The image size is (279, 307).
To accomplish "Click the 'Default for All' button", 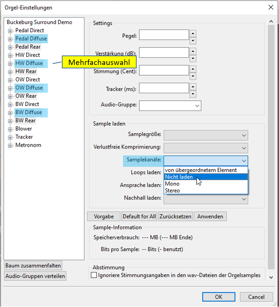I will [139, 217].
